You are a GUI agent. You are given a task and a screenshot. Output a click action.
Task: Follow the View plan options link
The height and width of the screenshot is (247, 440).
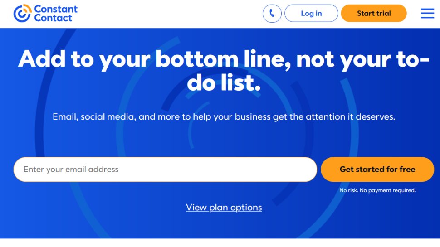click(x=224, y=207)
